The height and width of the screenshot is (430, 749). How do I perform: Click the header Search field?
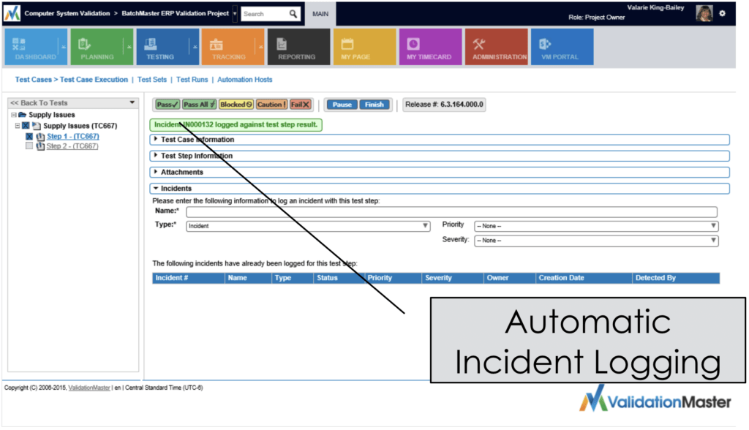point(265,14)
